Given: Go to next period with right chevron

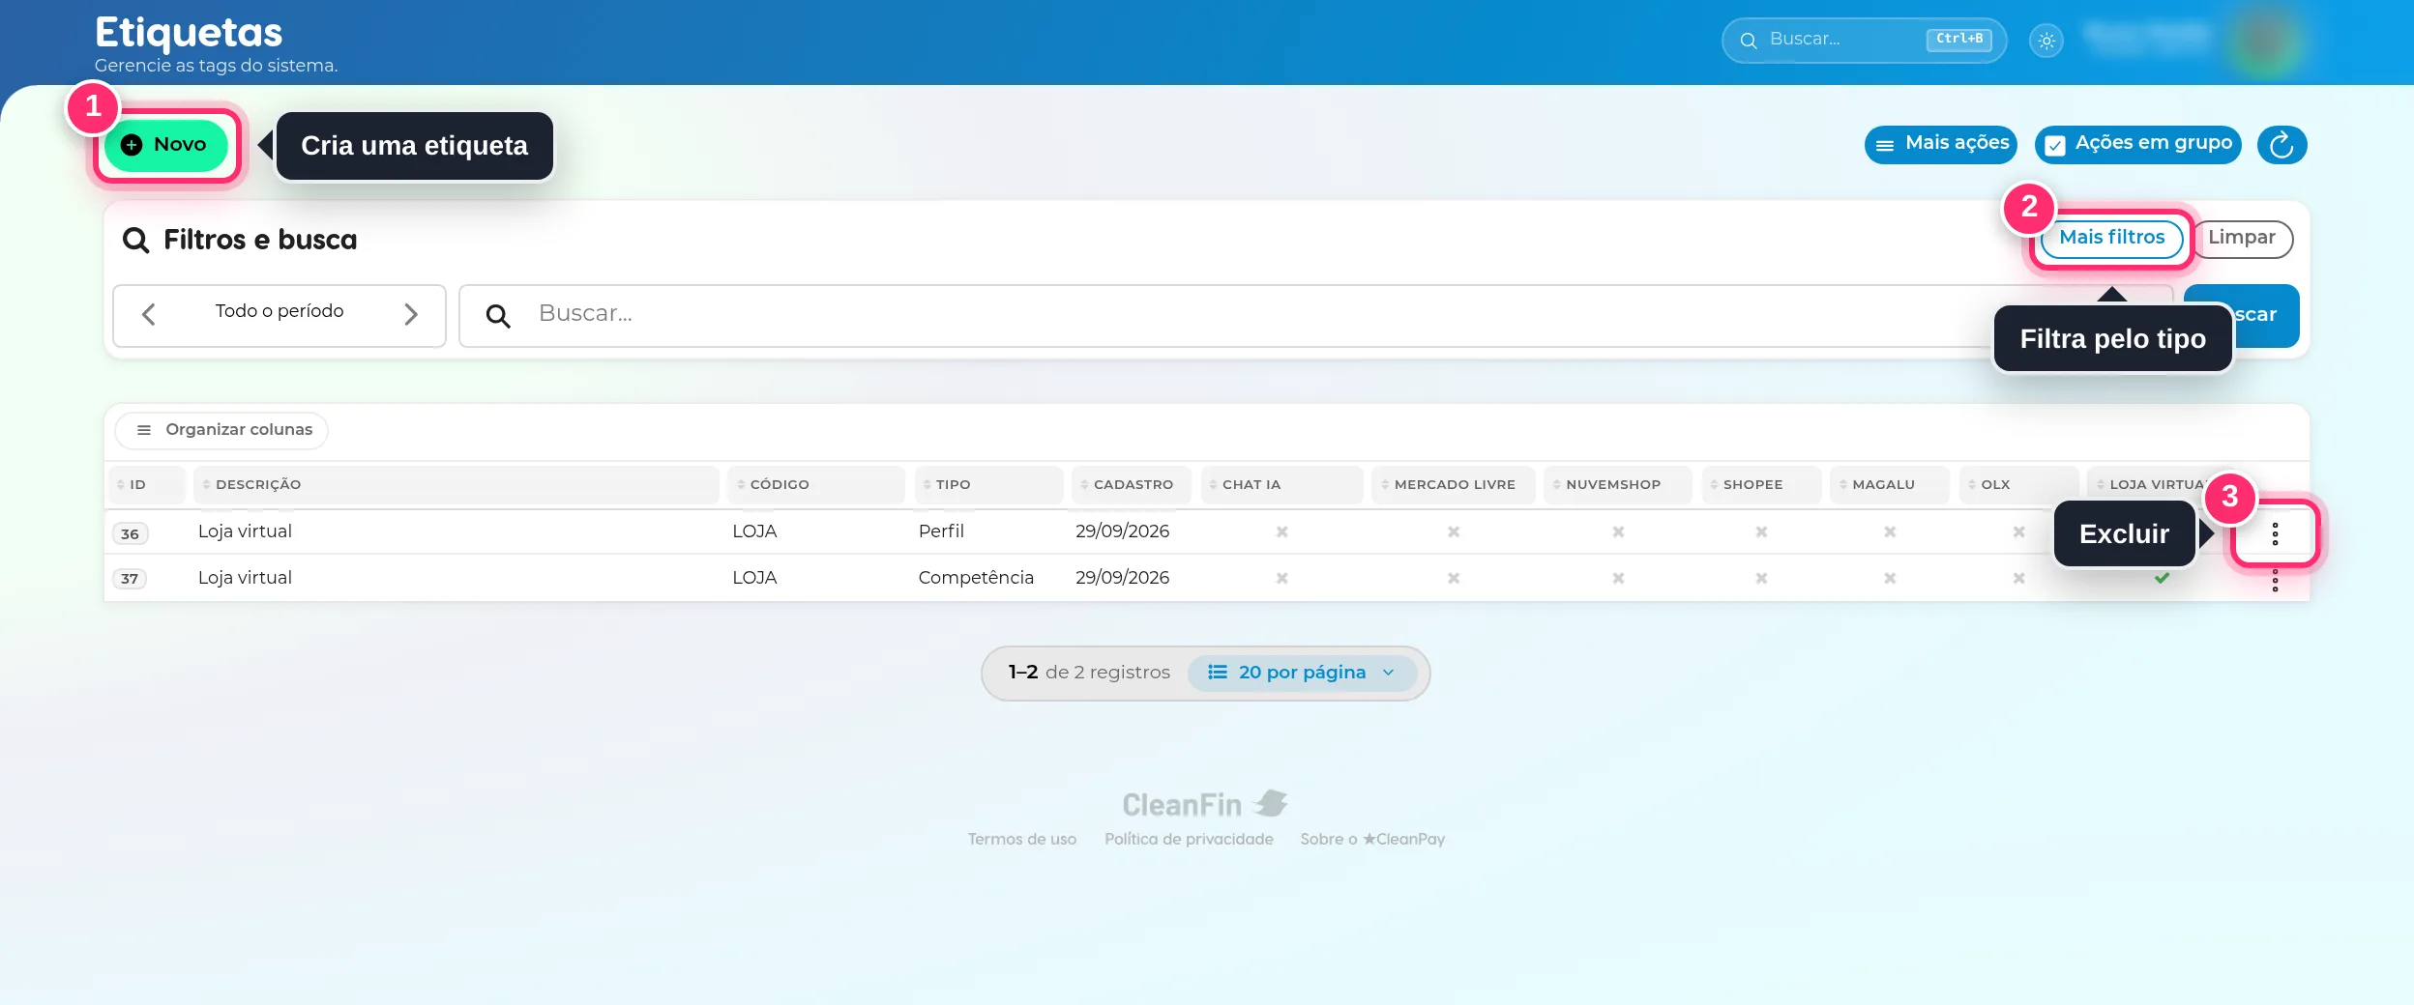Looking at the screenshot, I should [x=411, y=314].
